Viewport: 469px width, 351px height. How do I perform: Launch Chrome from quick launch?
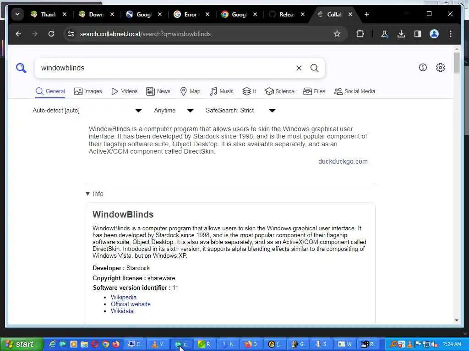[105, 345]
